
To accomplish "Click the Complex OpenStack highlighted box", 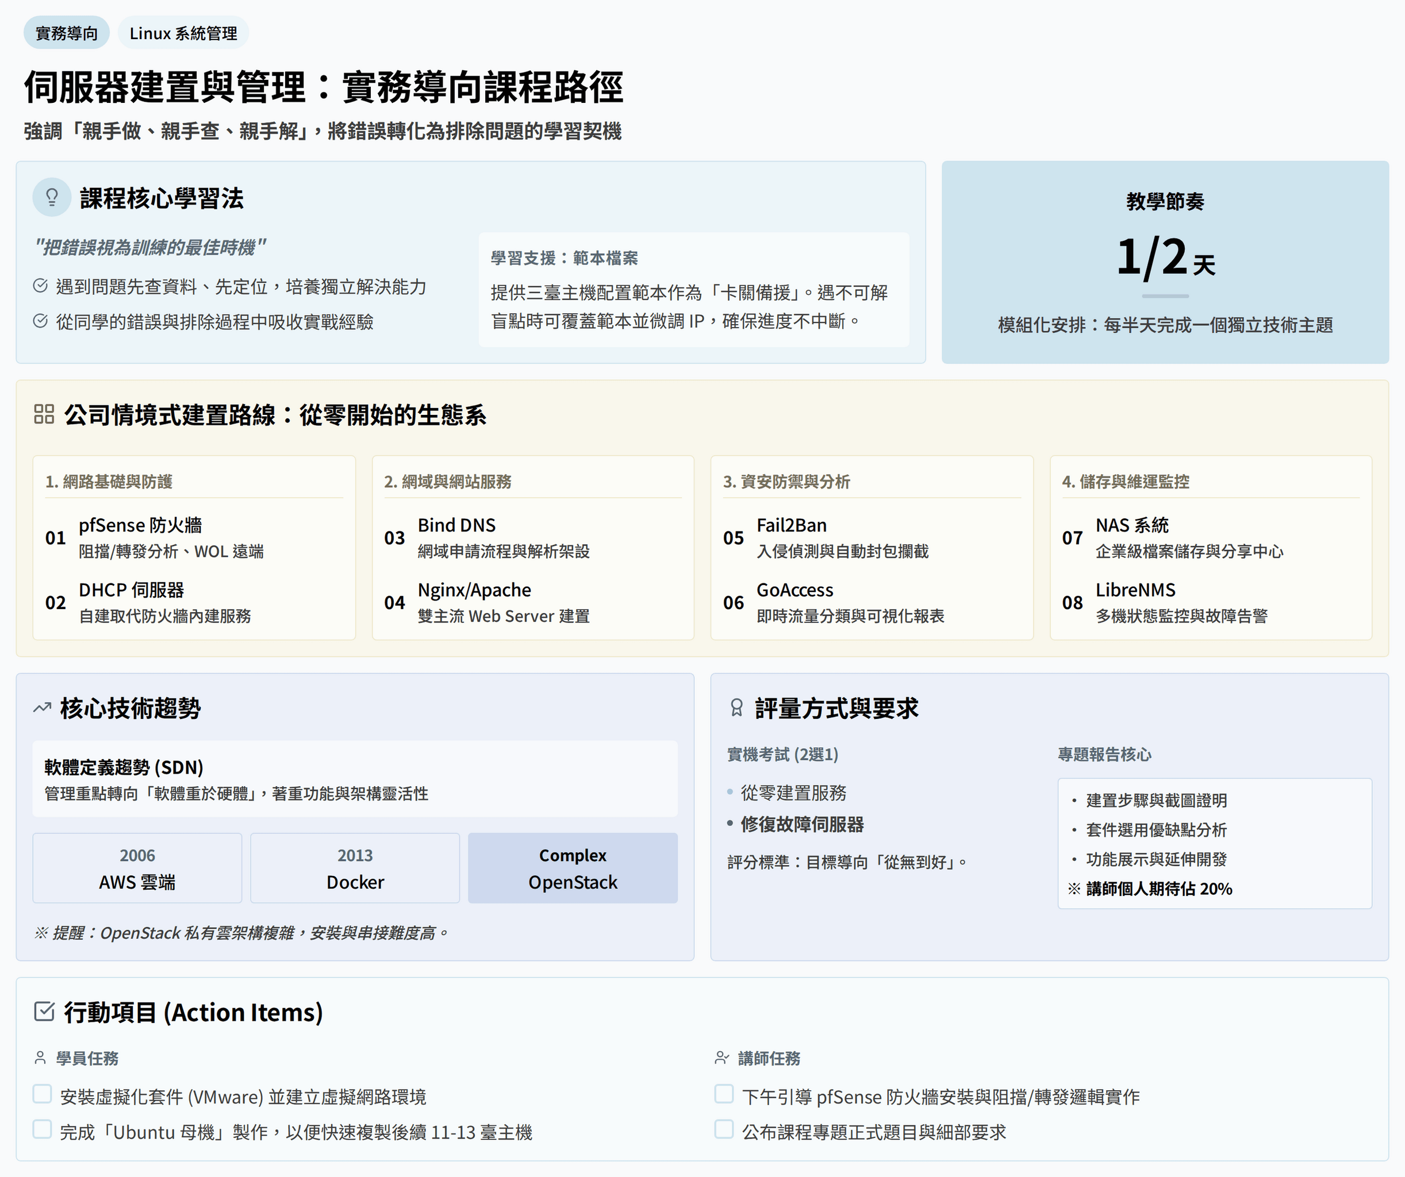I will tap(573, 868).
